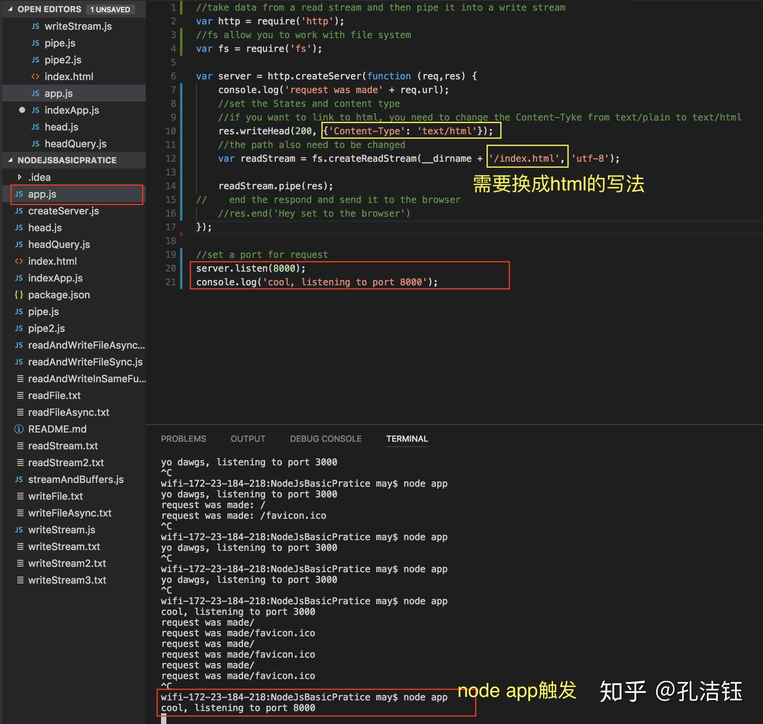Click the braces icon of package.json
This screenshot has height=724, width=763.
19,295
